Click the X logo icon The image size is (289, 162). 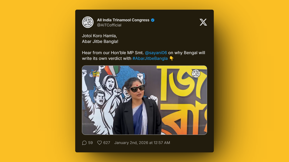click(x=203, y=22)
